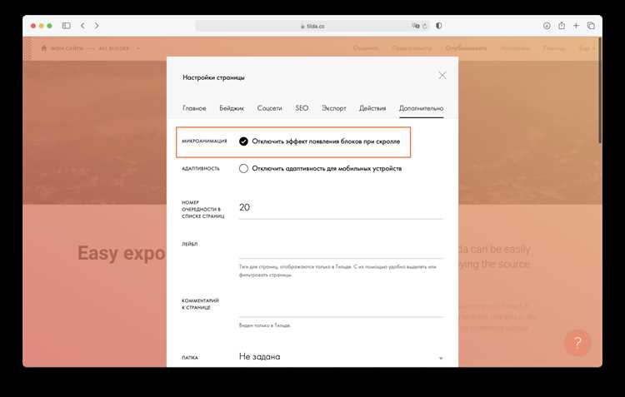Select the Дополнительно tab

pos(422,108)
